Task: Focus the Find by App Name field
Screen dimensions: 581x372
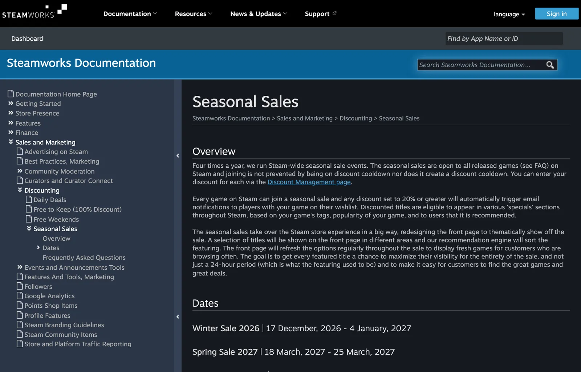Action: (x=504, y=38)
